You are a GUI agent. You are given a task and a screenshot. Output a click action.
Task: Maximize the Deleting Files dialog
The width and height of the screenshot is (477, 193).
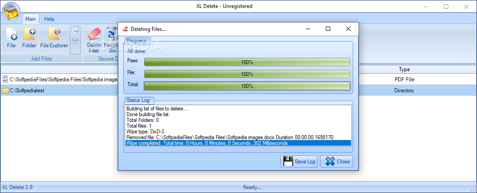[328, 29]
